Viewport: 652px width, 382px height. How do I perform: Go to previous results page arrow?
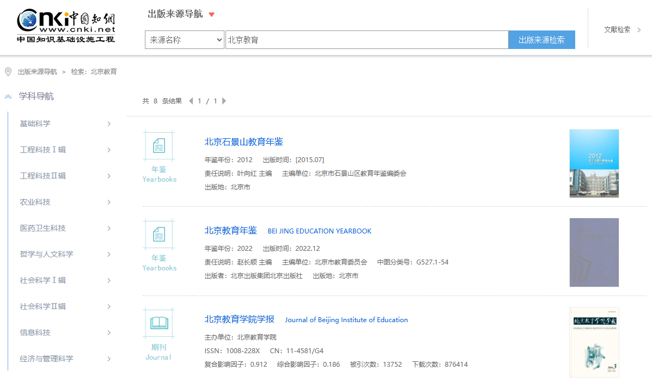click(191, 101)
